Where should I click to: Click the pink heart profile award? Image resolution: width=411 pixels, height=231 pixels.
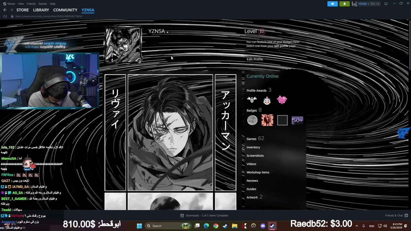[282, 100]
